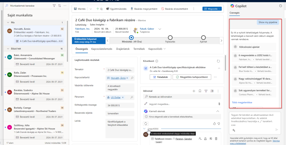Open the command bar overflow menu
286x145 pixels.
tap(194, 9)
